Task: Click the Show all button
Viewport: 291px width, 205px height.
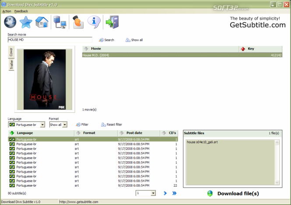Action: 134,40
